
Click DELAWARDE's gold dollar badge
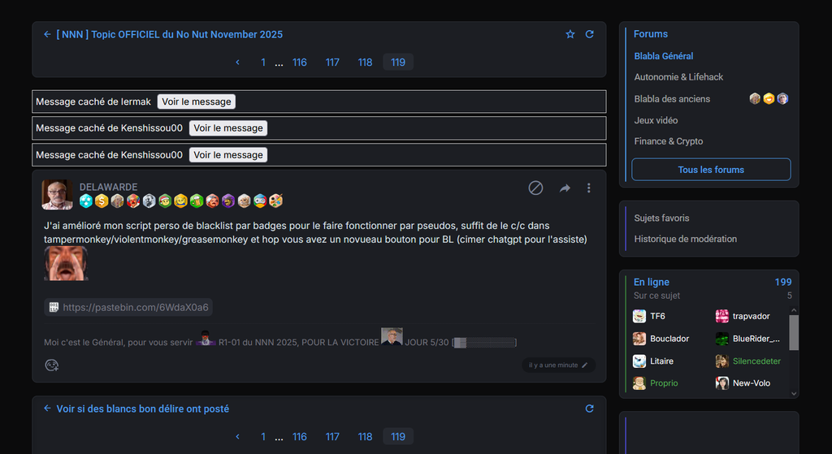click(102, 201)
